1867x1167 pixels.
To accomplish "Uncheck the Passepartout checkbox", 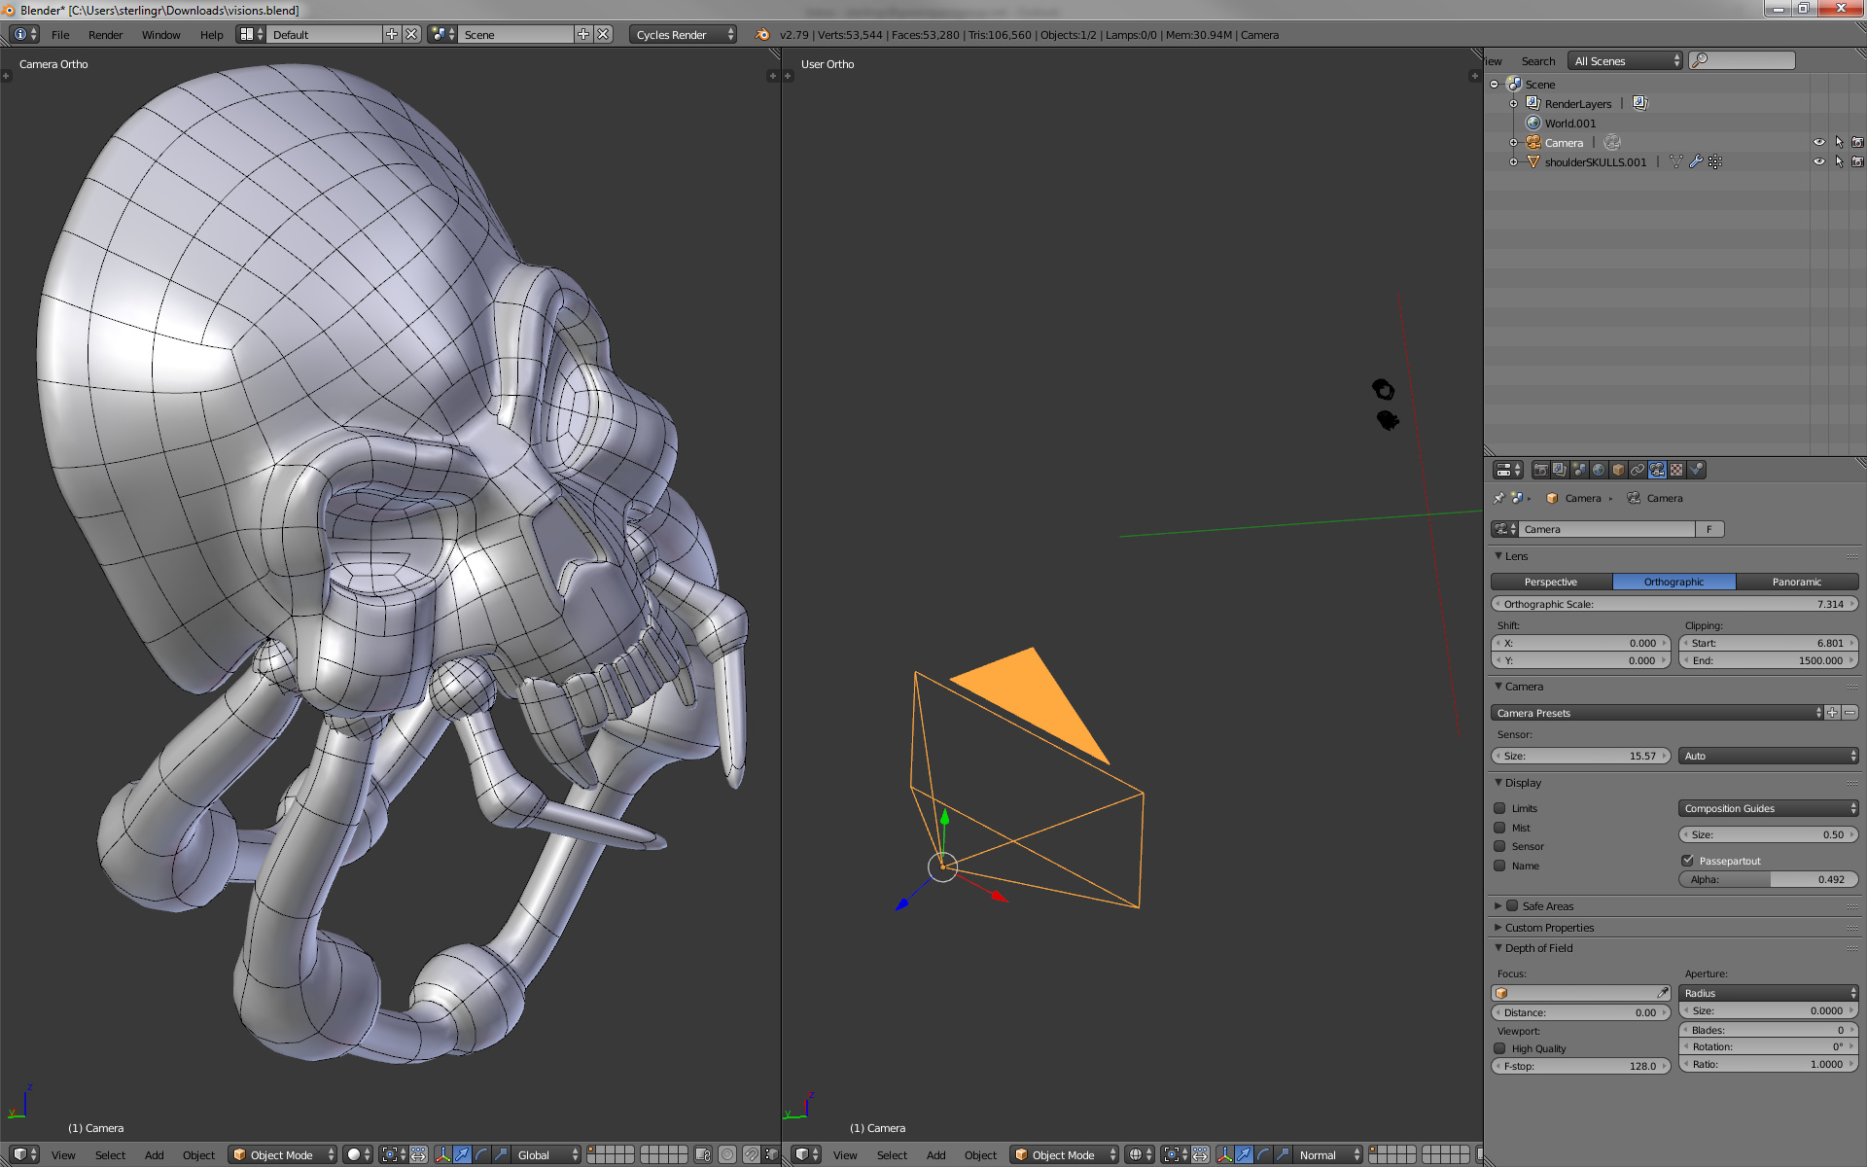I will click(x=1688, y=861).
